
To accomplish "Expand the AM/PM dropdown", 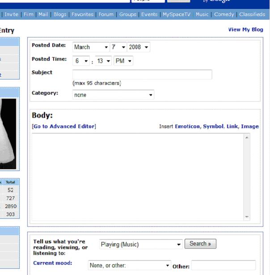I will click(x=123, y=61).
